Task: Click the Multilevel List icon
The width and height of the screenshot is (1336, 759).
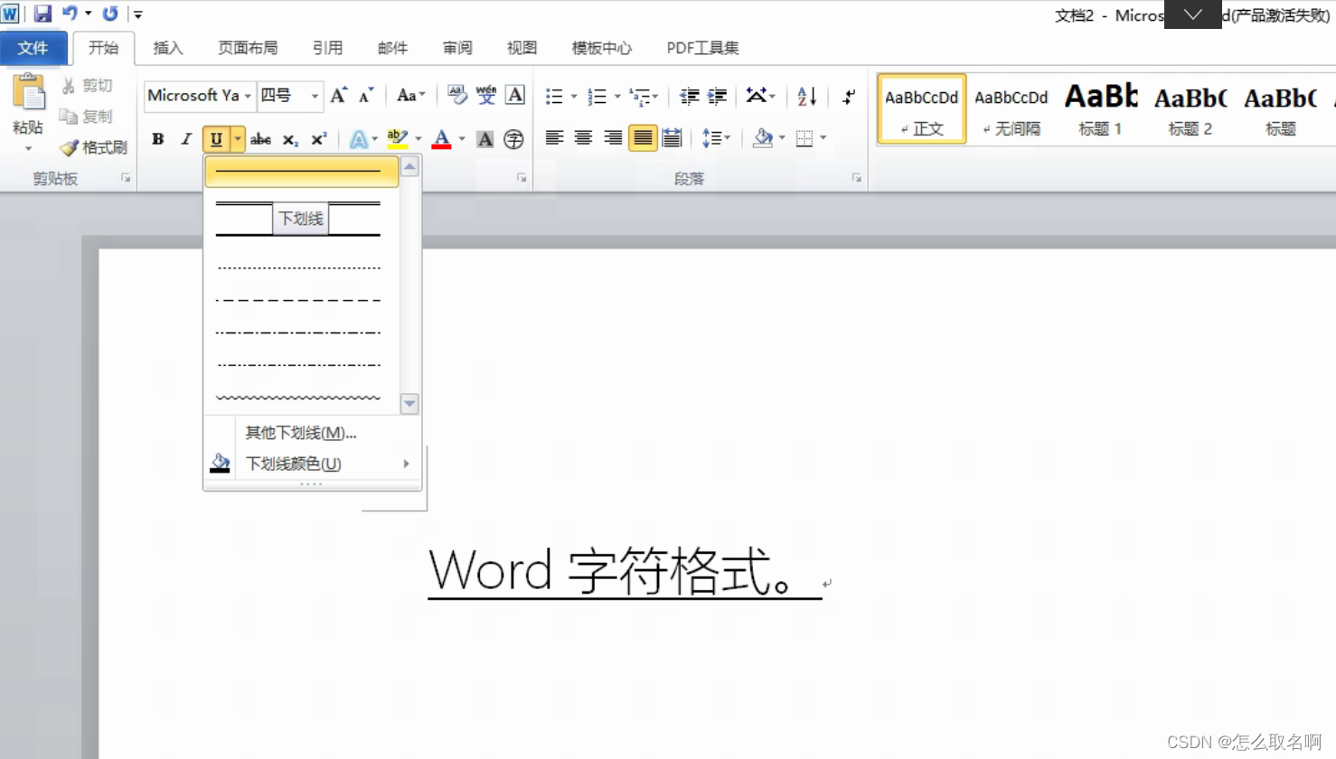Action: 641,96
